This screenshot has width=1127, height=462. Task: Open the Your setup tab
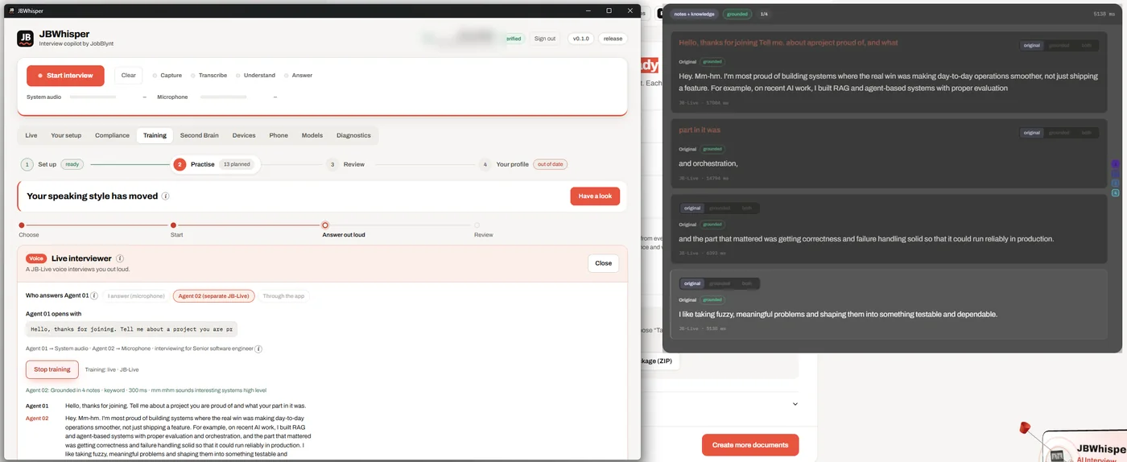pos(66,135)
